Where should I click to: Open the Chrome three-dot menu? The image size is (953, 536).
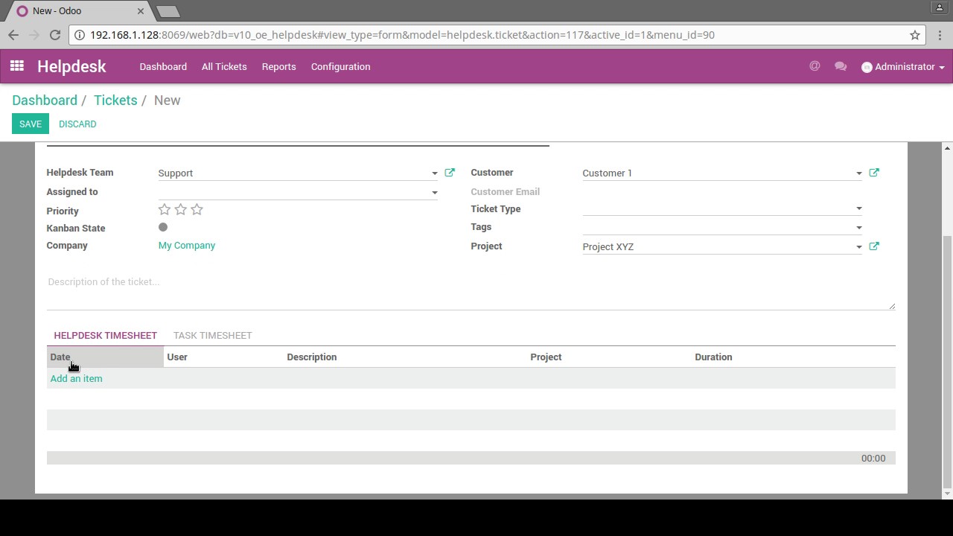pyautogui.click(x=940, y=35)
